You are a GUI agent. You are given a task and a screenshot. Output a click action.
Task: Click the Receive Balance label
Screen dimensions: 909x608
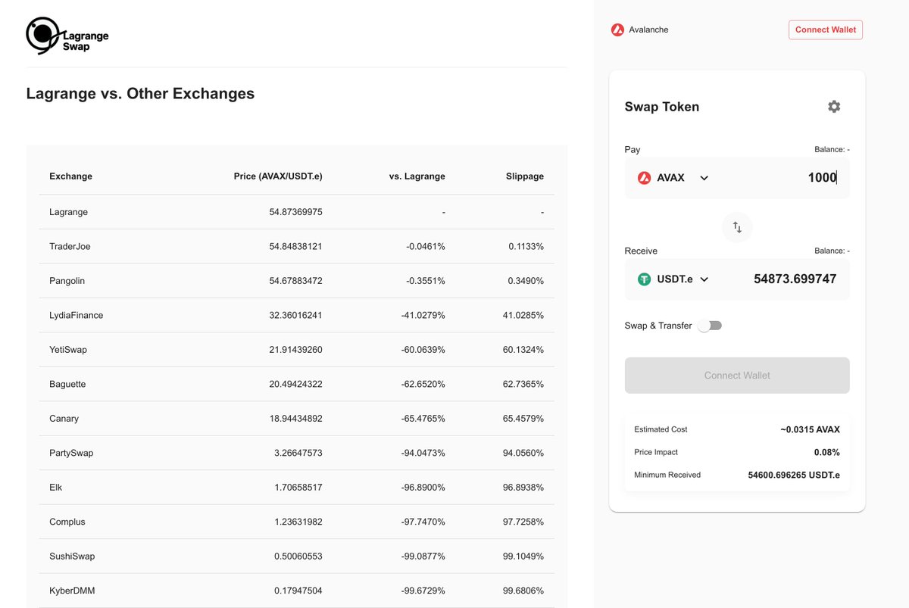click(x=832, y=251)
